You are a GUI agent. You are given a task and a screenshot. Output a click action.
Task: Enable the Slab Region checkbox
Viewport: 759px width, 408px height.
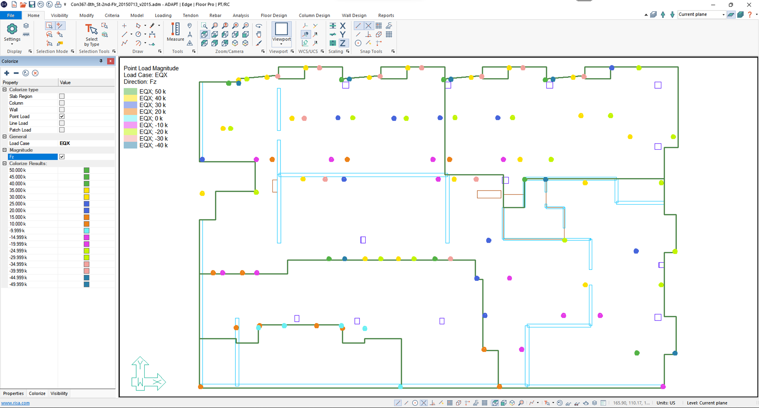[x=62, y=96]
